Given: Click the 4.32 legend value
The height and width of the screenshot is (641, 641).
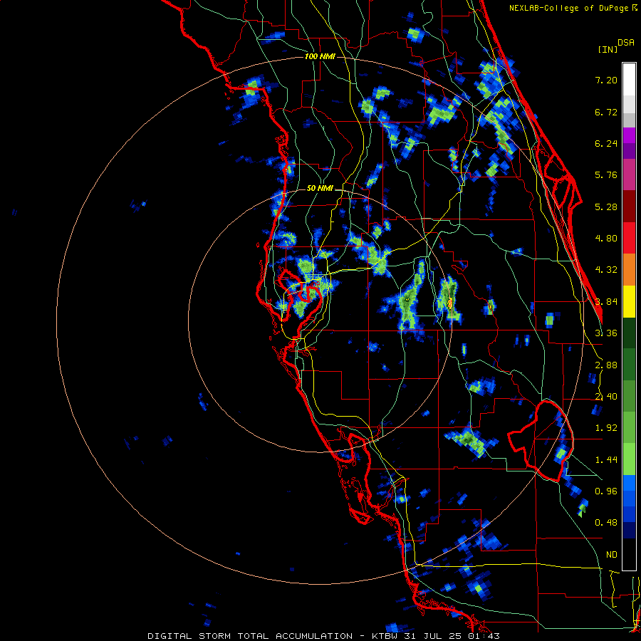Looking at the screenshot, I should pyautogui.click(x=606, y=270).
